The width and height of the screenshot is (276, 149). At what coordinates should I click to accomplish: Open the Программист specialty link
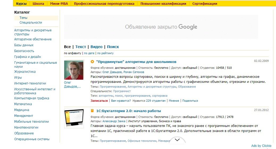pyautogui.click(x=122, y=91)
